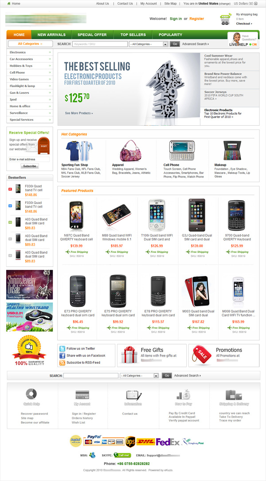Click the RSS-Feed subscribe icon
The image size is (266, 481).
pos(62,363)
